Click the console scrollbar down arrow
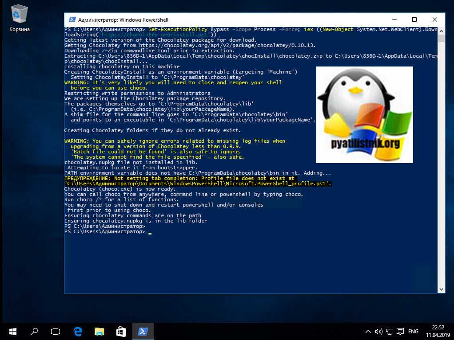The height and width of the screenshot is (340, 454). coord(441,289)
